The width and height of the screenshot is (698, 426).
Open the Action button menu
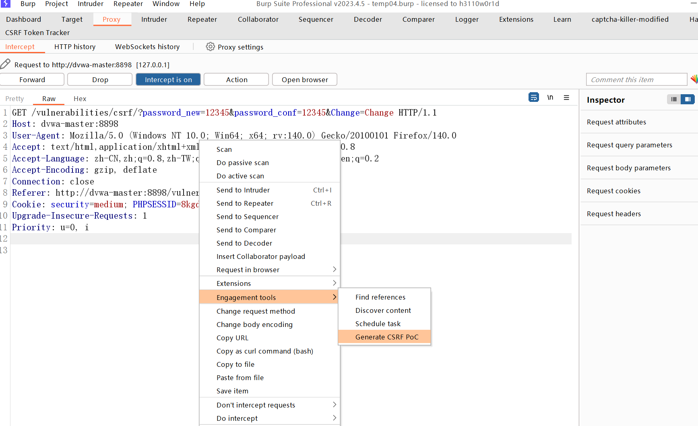(x=236, y=80)
